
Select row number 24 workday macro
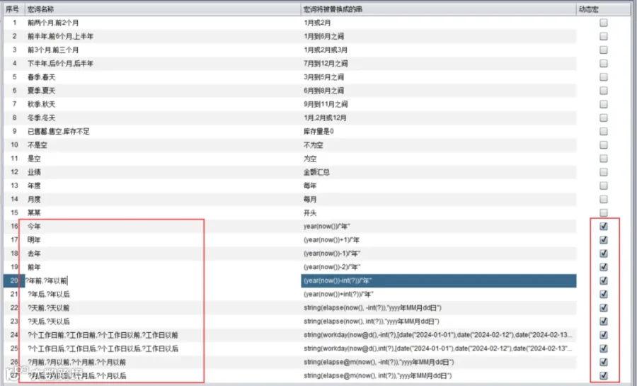[14, 335]
